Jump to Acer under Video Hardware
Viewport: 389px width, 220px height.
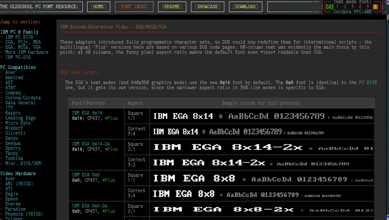coord(10,179)
